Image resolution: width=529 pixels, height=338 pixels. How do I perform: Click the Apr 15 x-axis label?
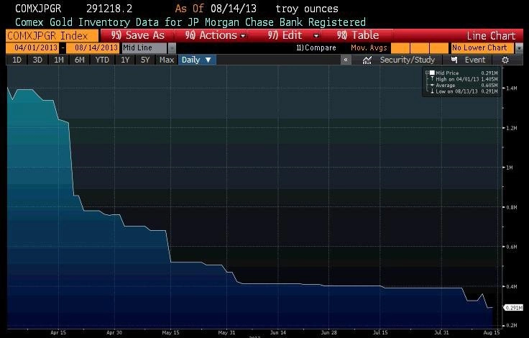tap(58, 332)
